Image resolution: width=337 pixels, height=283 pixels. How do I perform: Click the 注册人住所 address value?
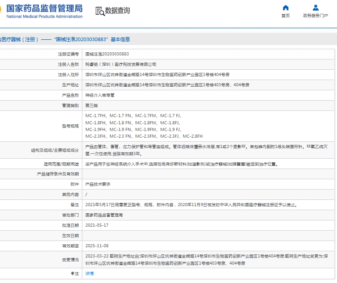point(157,75)
